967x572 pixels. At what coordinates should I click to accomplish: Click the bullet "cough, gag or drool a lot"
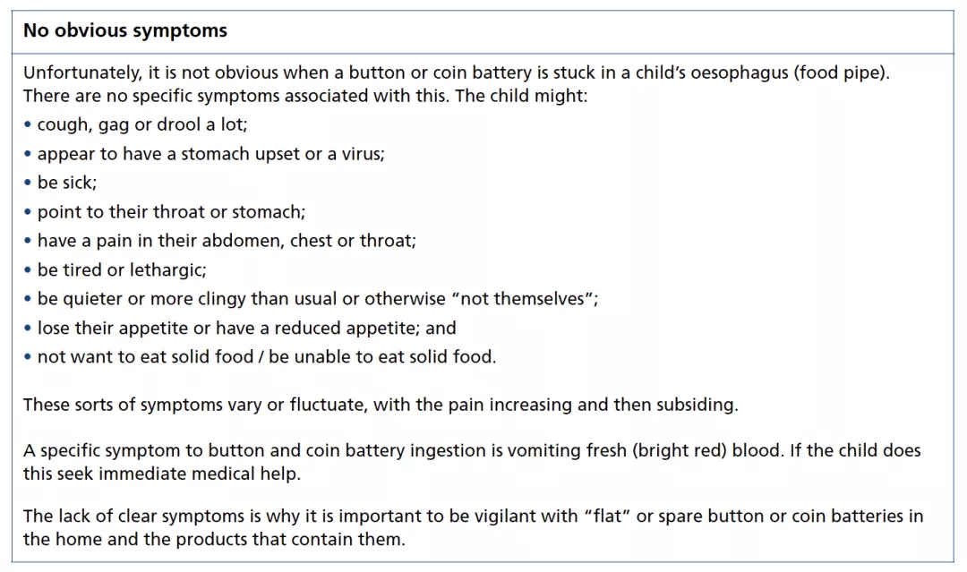142,125
